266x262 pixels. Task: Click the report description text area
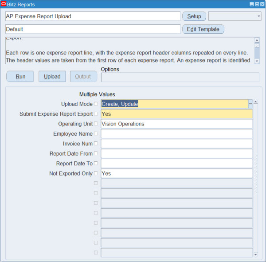coord(130,51)
